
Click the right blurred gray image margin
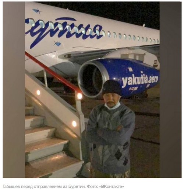pyautogui.click(x=170, y=90)
